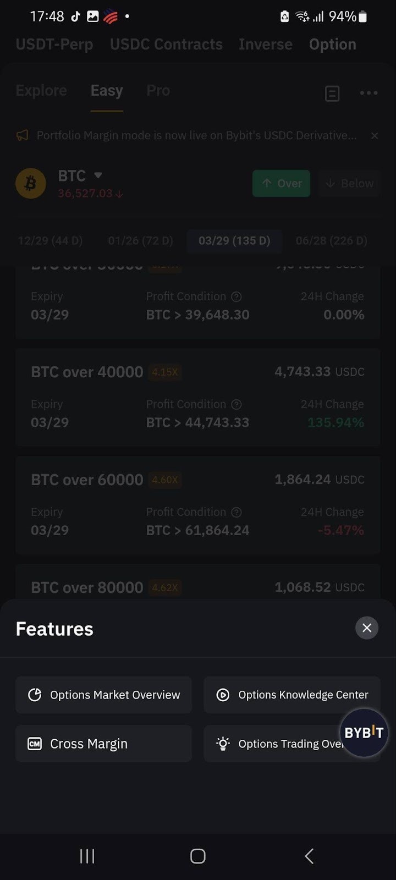
Task: Open the more options ellipsis menu
Action: point(369,93)
